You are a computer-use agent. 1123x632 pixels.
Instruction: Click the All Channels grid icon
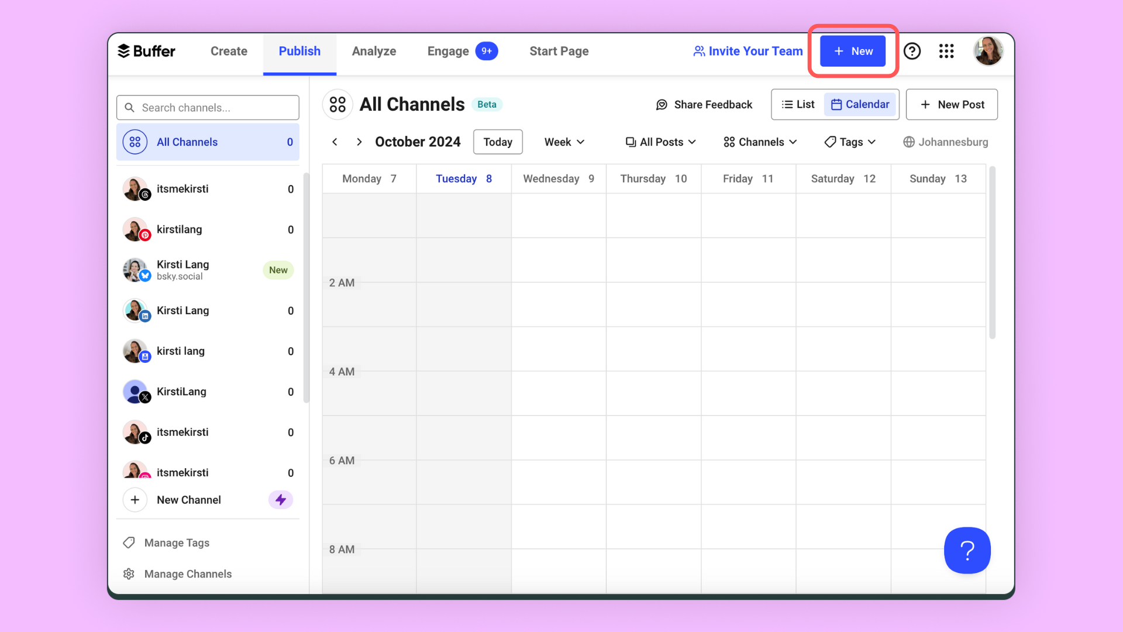(135, 142)
